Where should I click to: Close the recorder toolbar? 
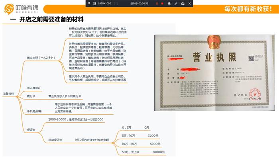190,3
